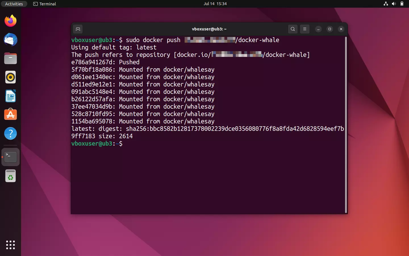This screenshot has width=409, height=256.
Task: Open the Files manager from the dock
Action: [10, 58]
